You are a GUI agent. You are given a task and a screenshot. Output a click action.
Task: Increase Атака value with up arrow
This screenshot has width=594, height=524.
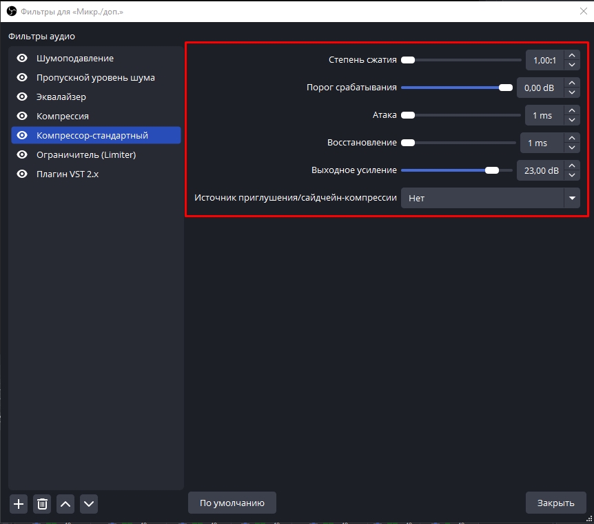(x=572, y=110)
